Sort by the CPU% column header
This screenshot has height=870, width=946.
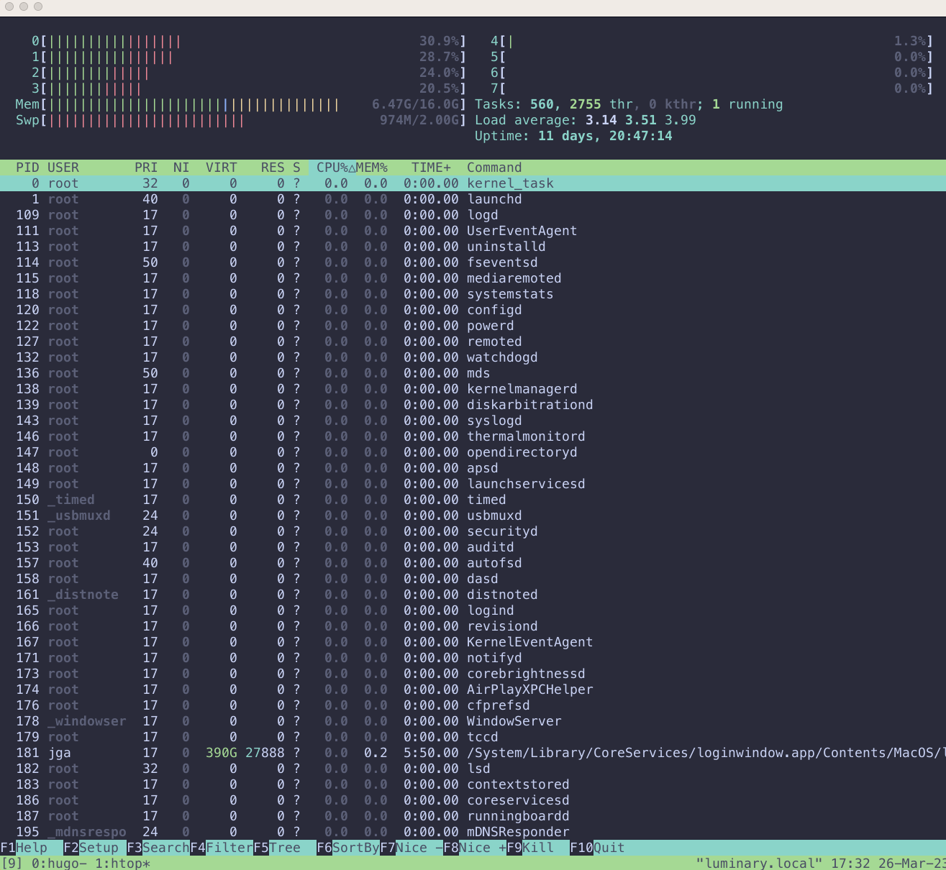point(332,168)
